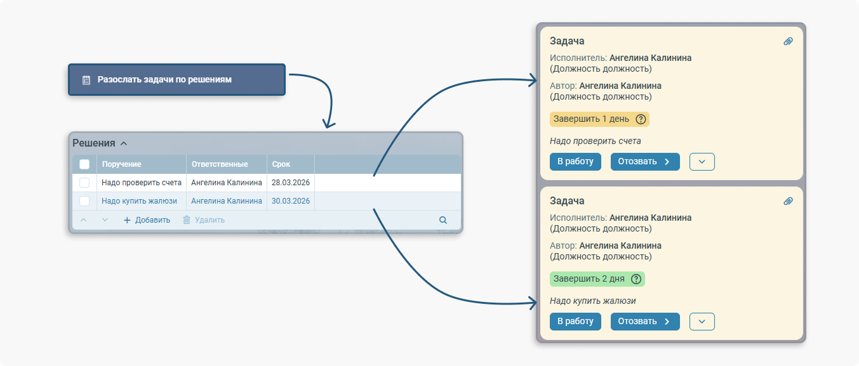Screen dimensions: 859x366
Task: Click the move row down arrow icon
Action: coord(105,220)
